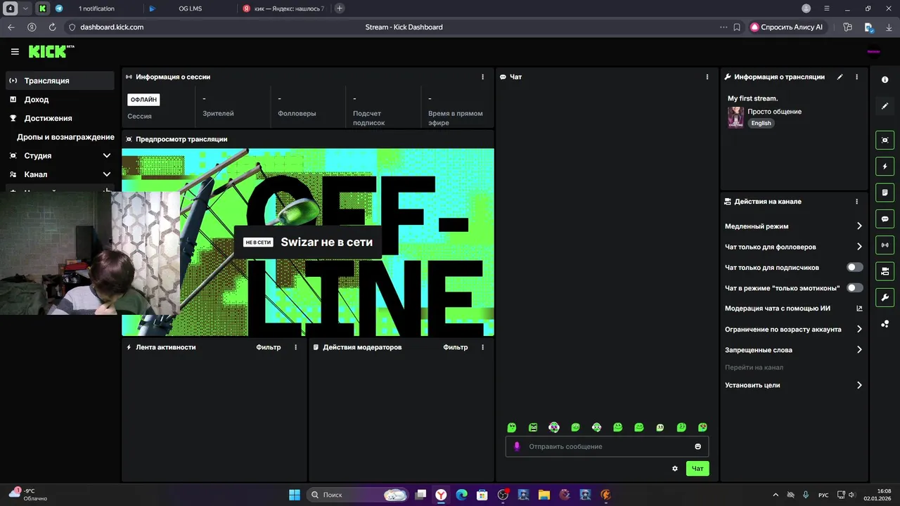Open File Explorer folder from taskbar
900x506 pixels.
544,495
